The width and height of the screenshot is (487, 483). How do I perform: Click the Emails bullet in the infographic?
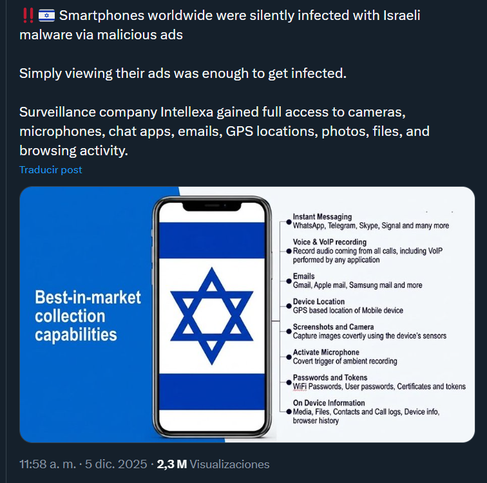(304, 276)
